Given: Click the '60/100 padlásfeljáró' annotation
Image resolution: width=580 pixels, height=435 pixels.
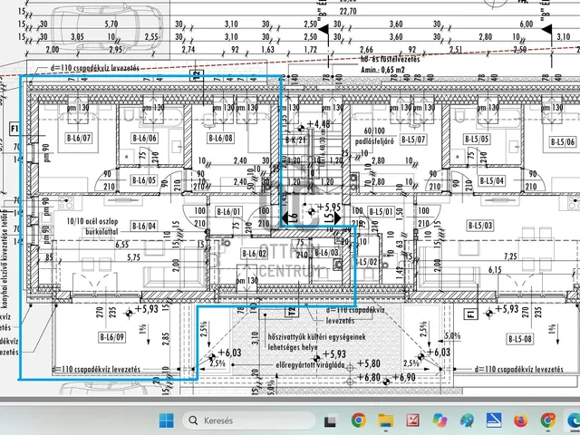Looking at the screenshot, I should 374,136.
